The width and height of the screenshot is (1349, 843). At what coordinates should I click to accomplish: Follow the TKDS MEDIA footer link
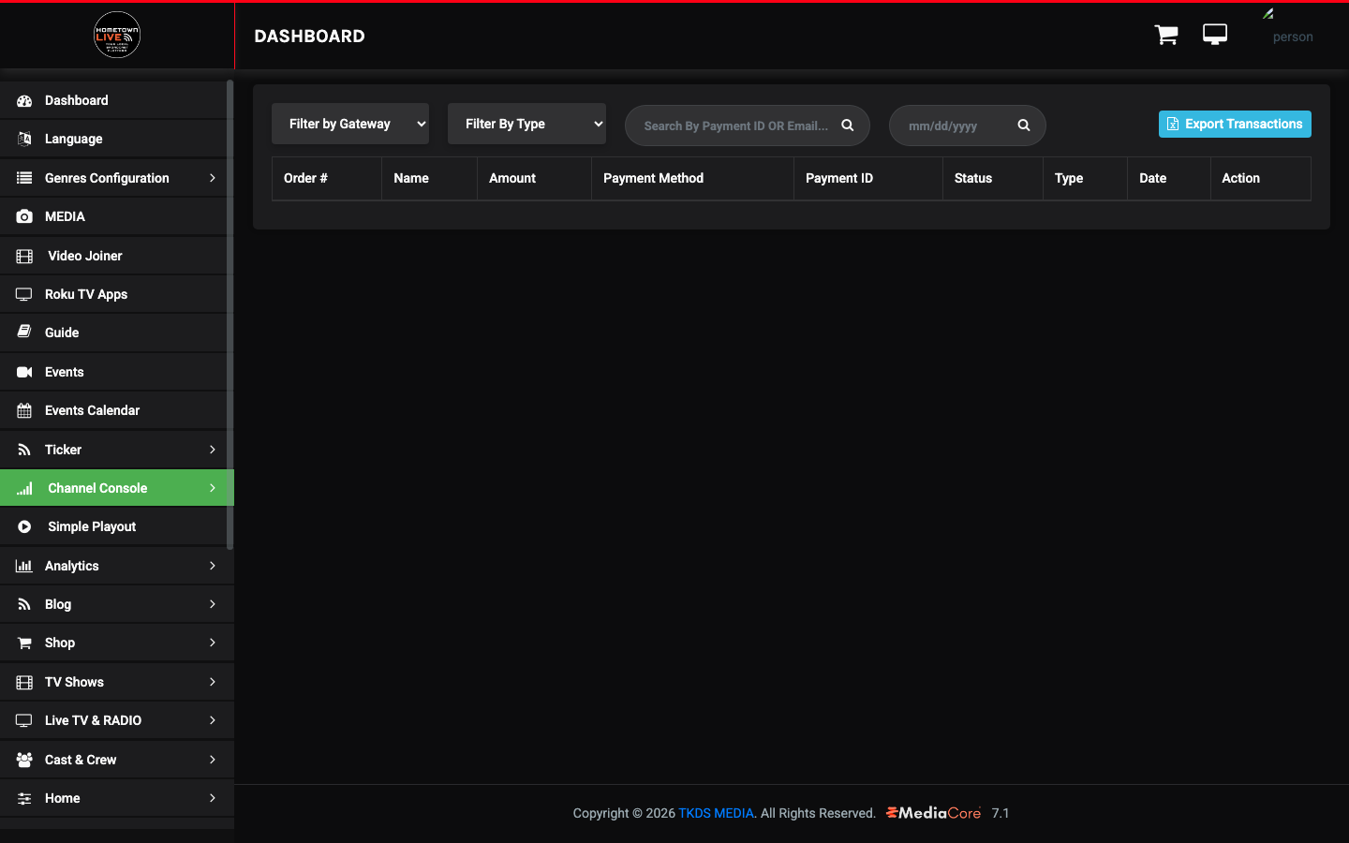[x=716, y=813]
